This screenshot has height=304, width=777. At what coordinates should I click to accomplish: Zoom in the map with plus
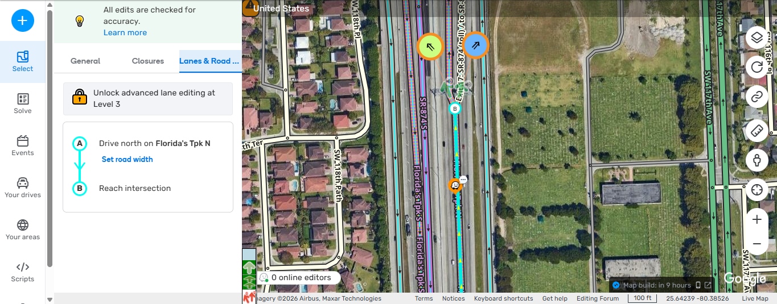coord(757,219)
